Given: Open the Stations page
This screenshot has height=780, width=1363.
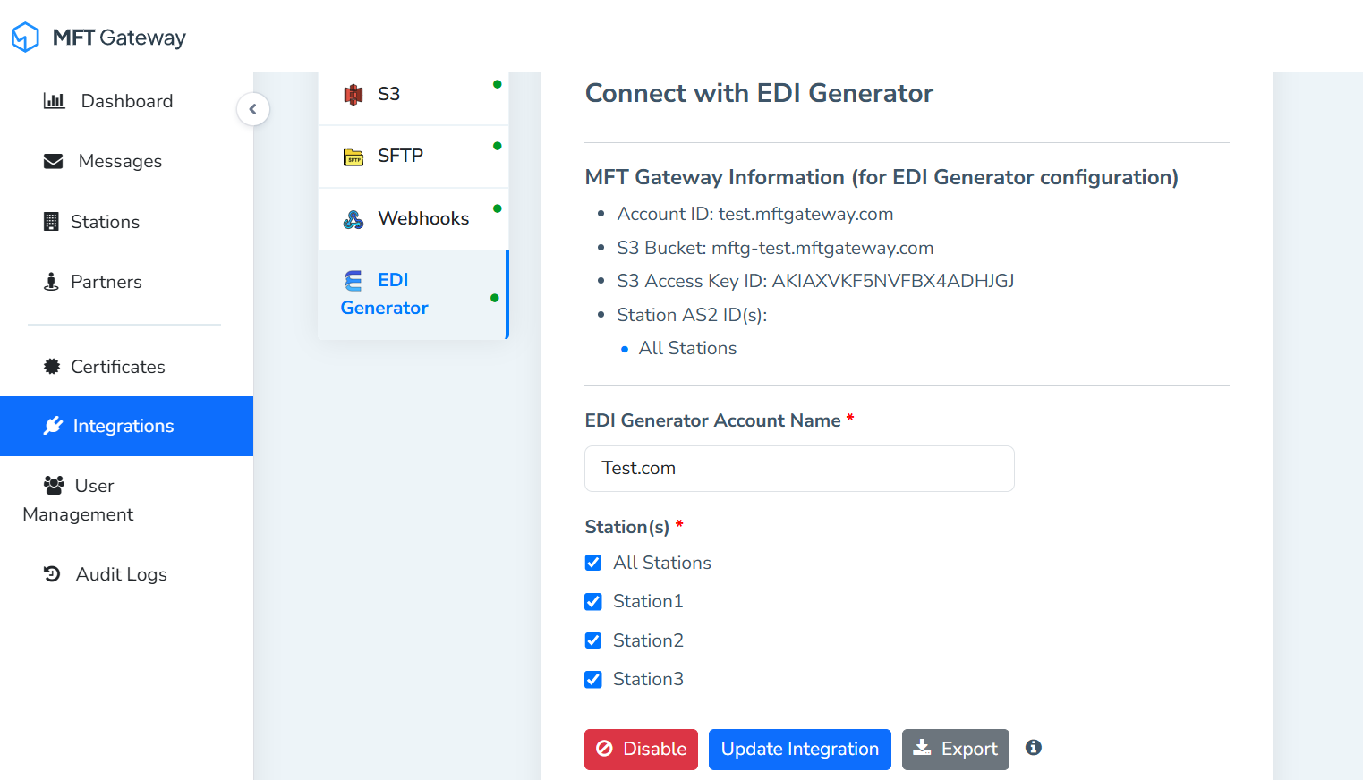Looking at the screenshot, I should (126, 222).
